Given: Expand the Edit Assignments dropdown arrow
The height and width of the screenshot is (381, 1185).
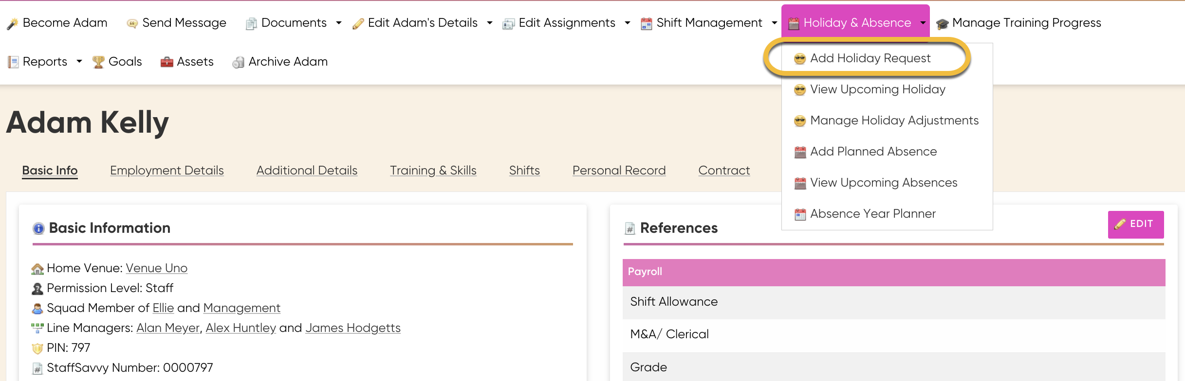Looking at the screenshot, I should coord(627,23).
